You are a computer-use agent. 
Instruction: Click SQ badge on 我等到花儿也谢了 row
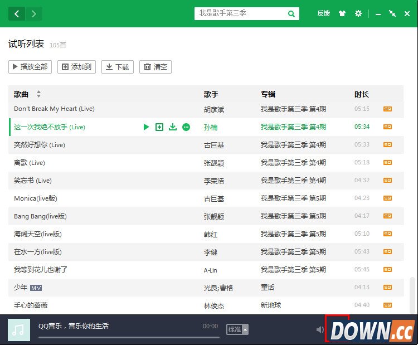click(387, 270)
